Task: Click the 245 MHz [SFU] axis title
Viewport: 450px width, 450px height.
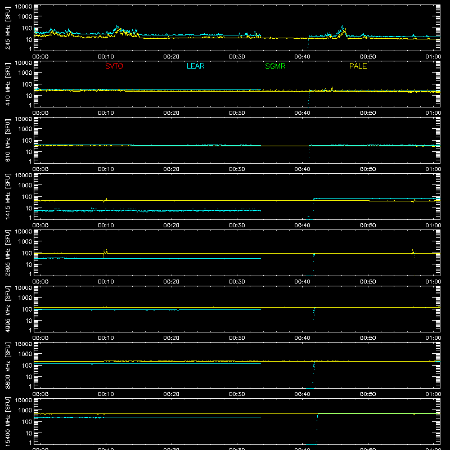Action: point(7,28)
